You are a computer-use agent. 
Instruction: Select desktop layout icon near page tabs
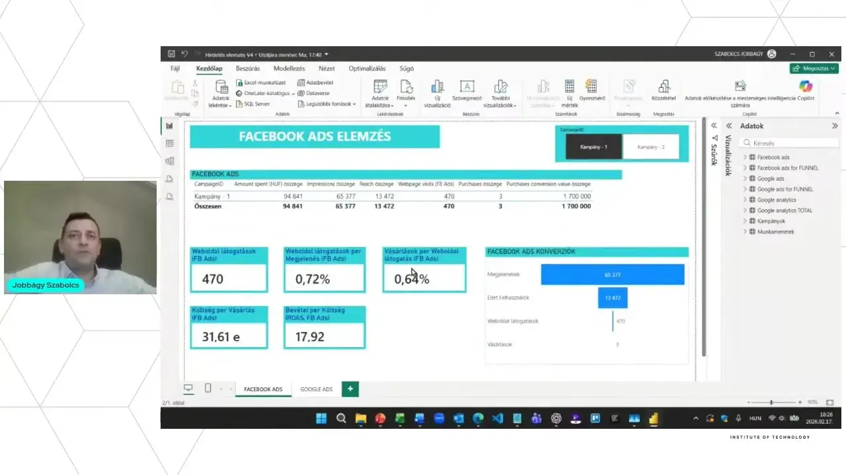pyautogui.click(x=188, y=388)
